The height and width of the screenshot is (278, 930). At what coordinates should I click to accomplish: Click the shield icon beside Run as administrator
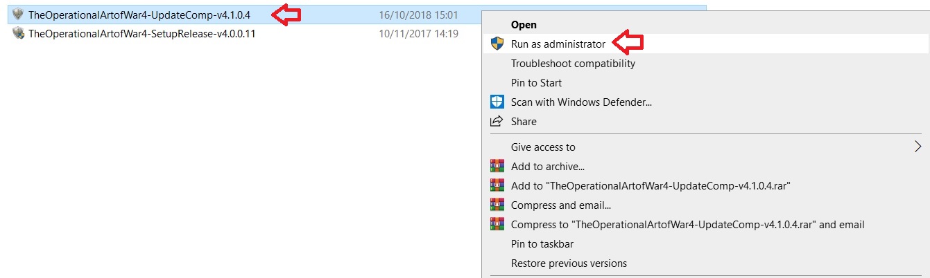(497, 44)
